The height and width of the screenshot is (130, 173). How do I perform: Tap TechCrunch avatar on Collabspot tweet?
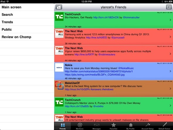59,102
